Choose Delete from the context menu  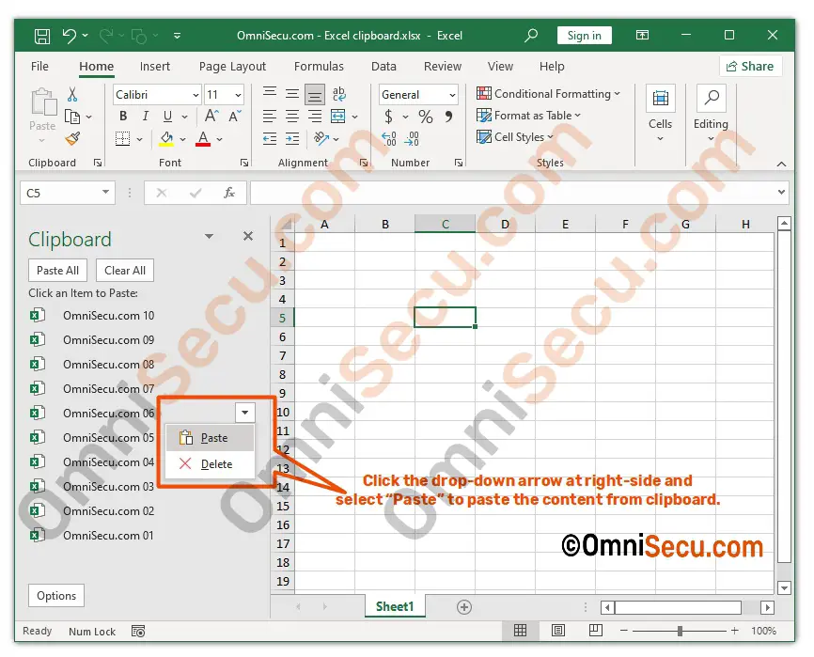click(211, 464)
